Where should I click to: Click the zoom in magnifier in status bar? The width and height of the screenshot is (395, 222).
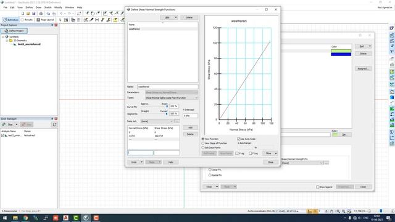[338, 212]
